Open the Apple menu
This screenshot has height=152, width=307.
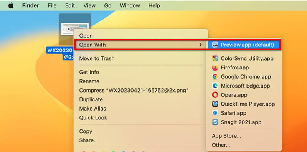(x=11, y=5)
